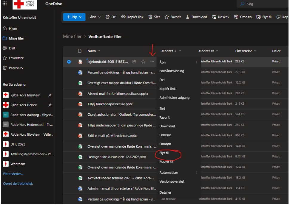Open Skift e-mail på Mitrødekors.pptx

112,136
